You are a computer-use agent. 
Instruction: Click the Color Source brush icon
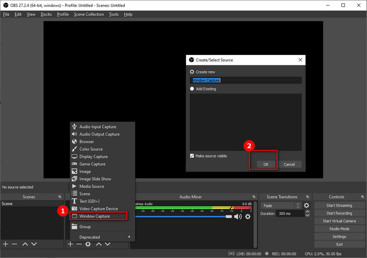pos(74,149)
